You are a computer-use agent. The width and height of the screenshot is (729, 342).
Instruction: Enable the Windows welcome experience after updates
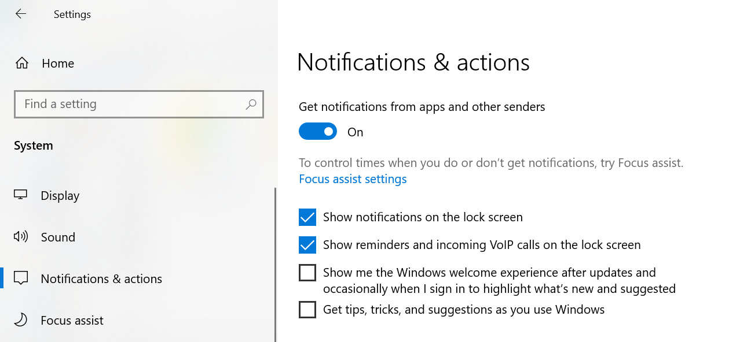tap(307, 272)
